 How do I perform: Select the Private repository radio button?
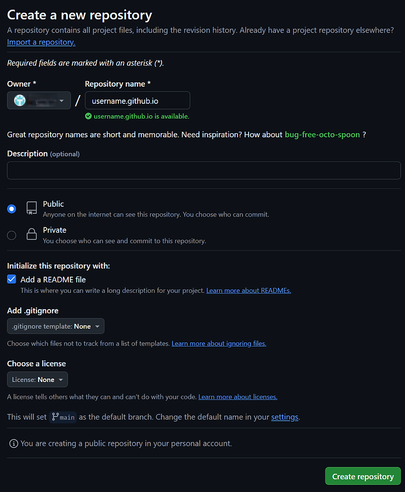tap(11, 235)
